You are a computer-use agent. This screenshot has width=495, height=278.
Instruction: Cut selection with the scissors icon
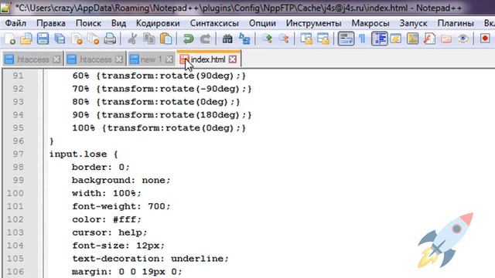pyautogui.click(x=132, y=39)
